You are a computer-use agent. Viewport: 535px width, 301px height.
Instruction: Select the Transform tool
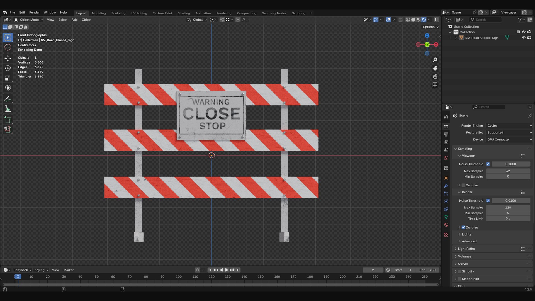pos(8,88)
